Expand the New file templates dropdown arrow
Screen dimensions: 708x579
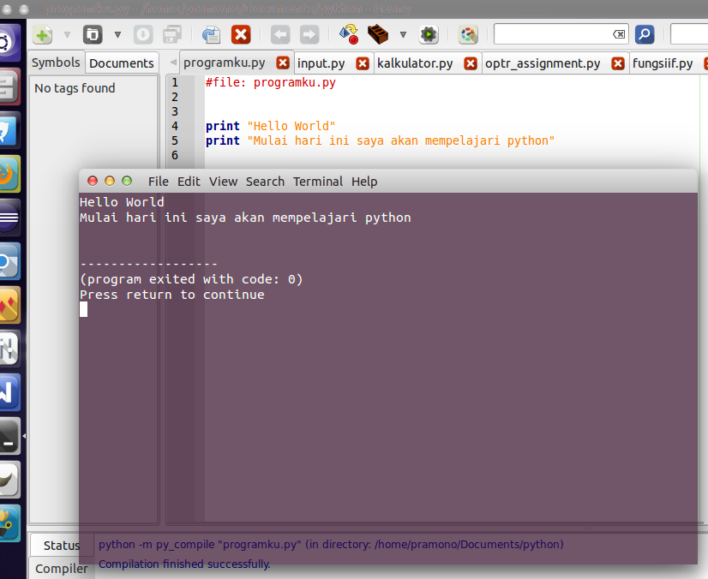[x=67, y=35]
